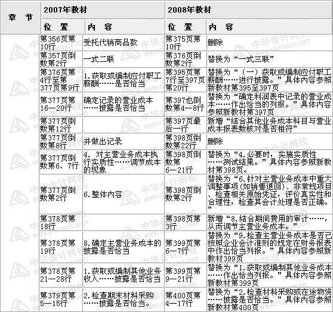Viewport: 333px width, 312px height.
Task: Select cell 第399页第9—21行
Action: (186, 275)
